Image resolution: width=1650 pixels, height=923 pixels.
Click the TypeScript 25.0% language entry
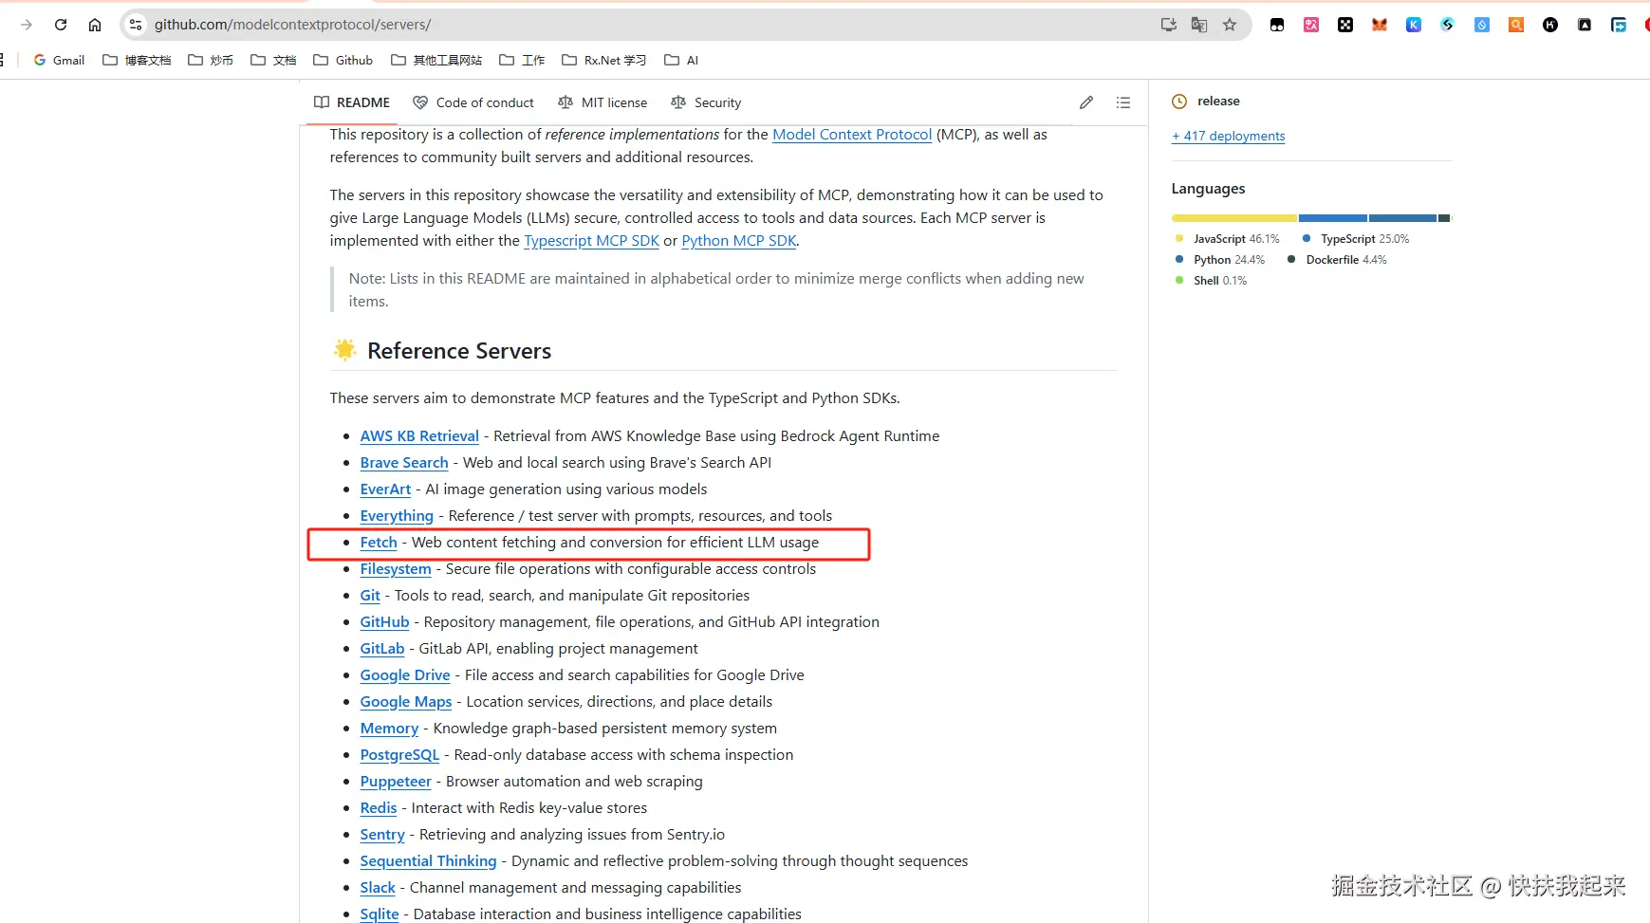coord(1356,239)
